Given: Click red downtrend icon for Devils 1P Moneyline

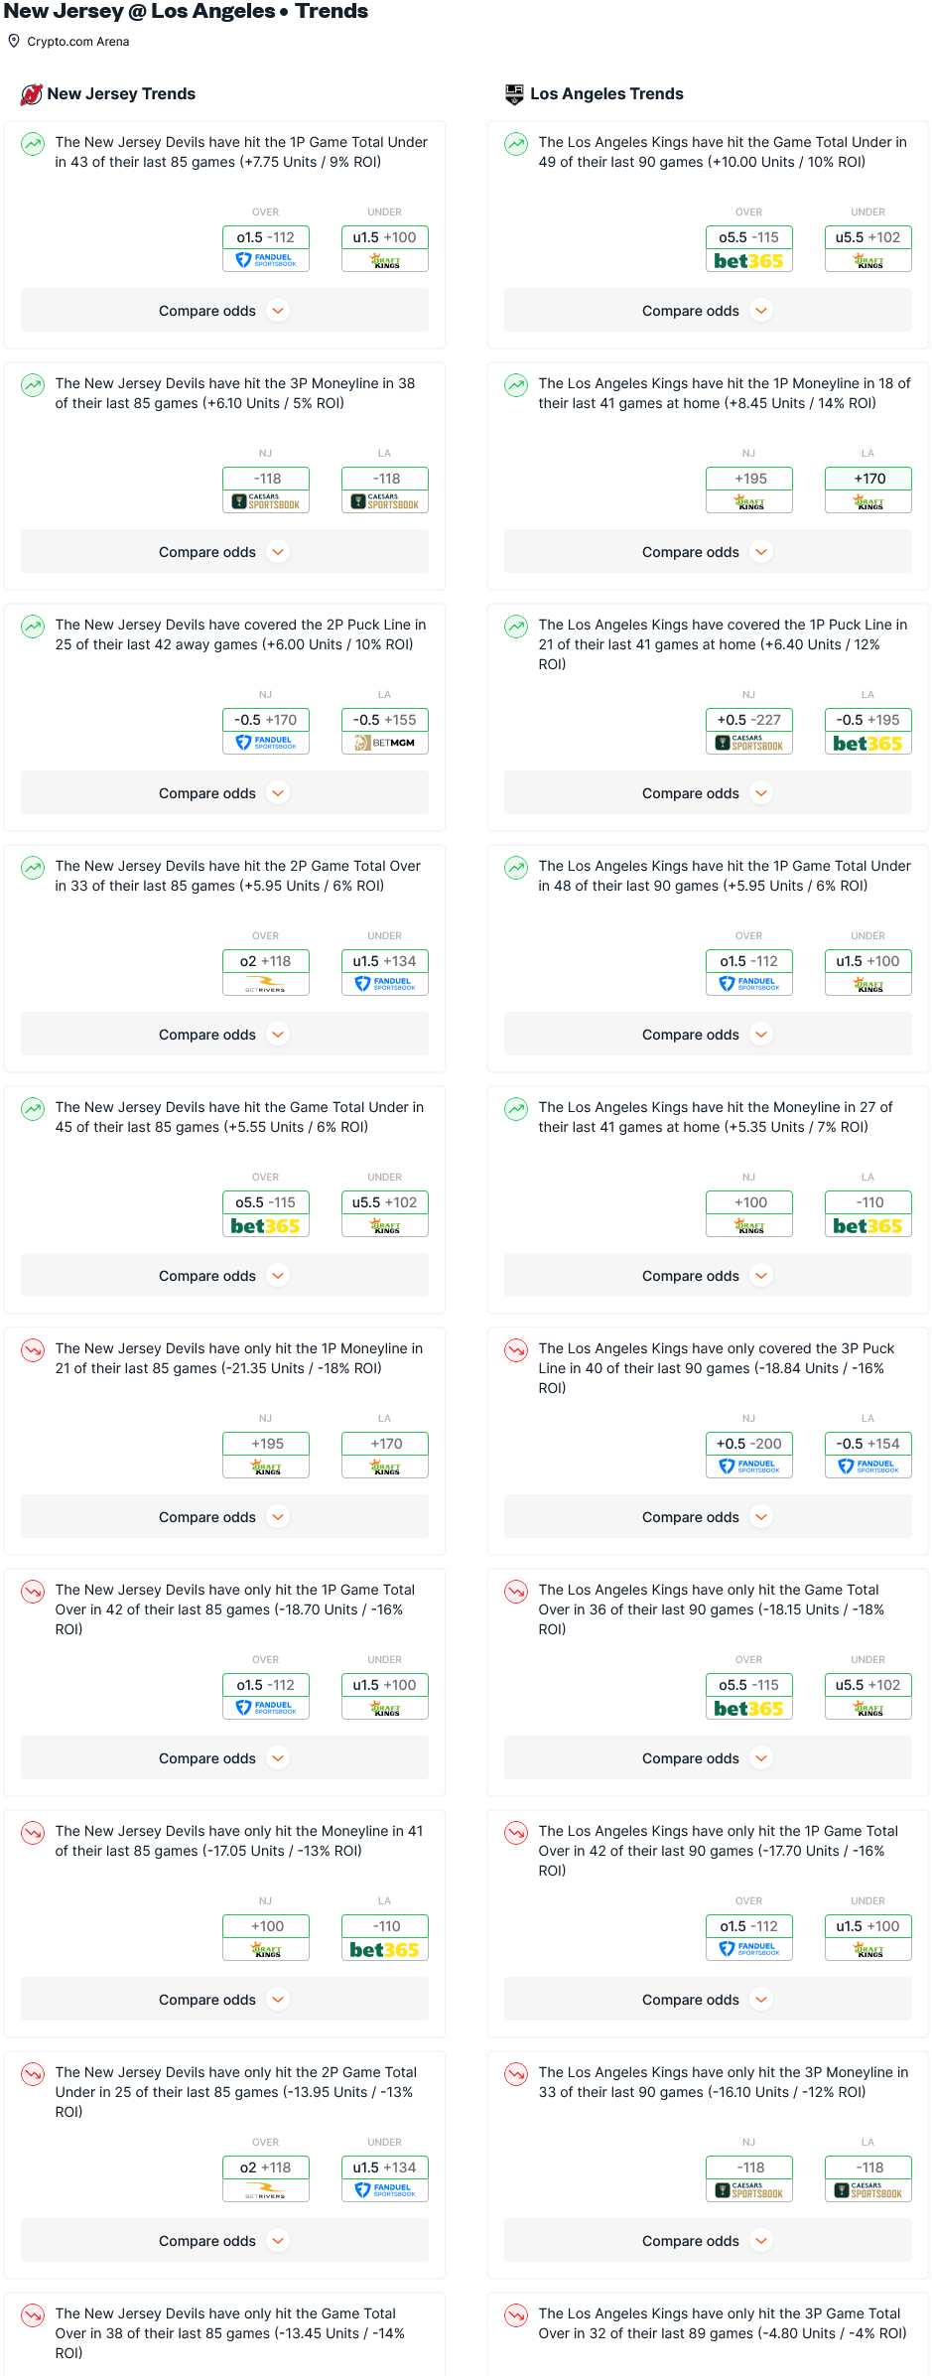Looking at the screenshot, I should click(33, 1350).
